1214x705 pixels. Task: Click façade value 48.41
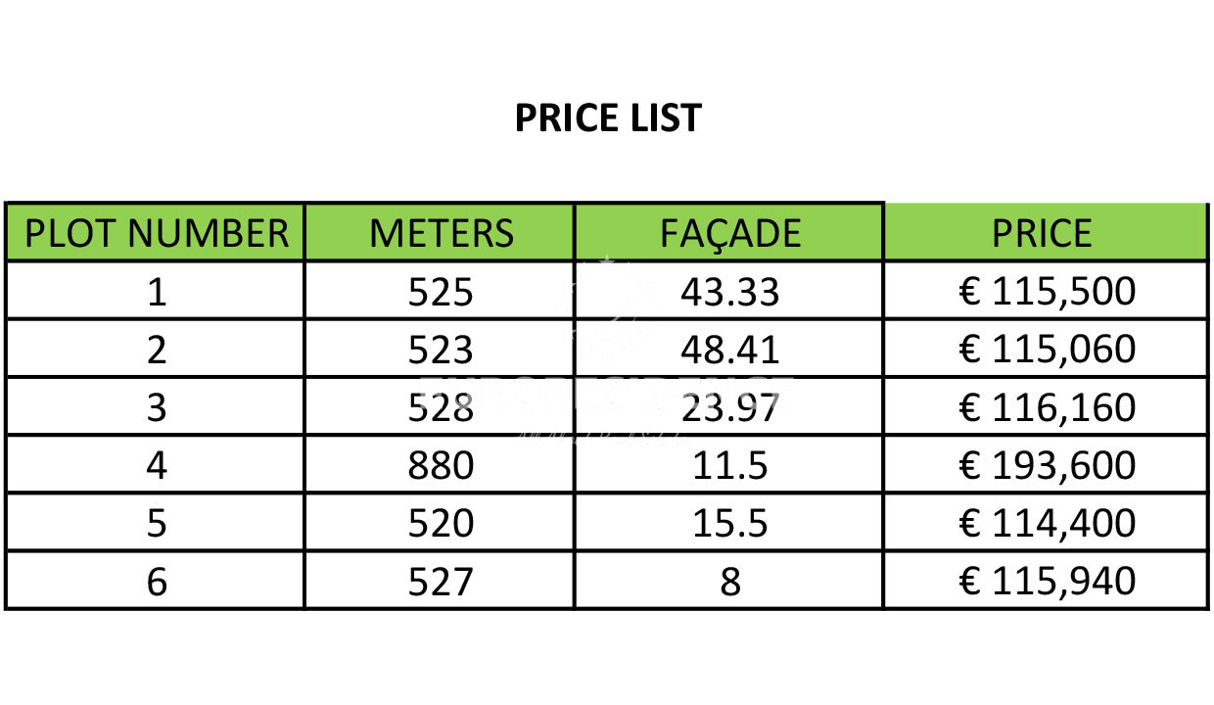click(x=729, y=349)
